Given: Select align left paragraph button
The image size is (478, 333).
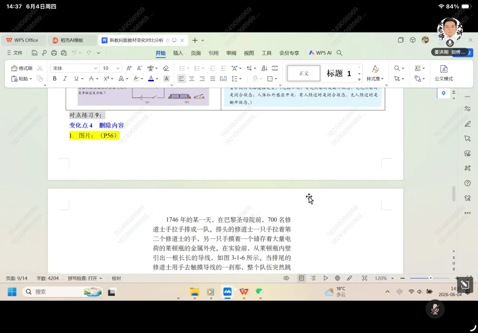Looking at the screenshot, I should (x=181, y=79).
